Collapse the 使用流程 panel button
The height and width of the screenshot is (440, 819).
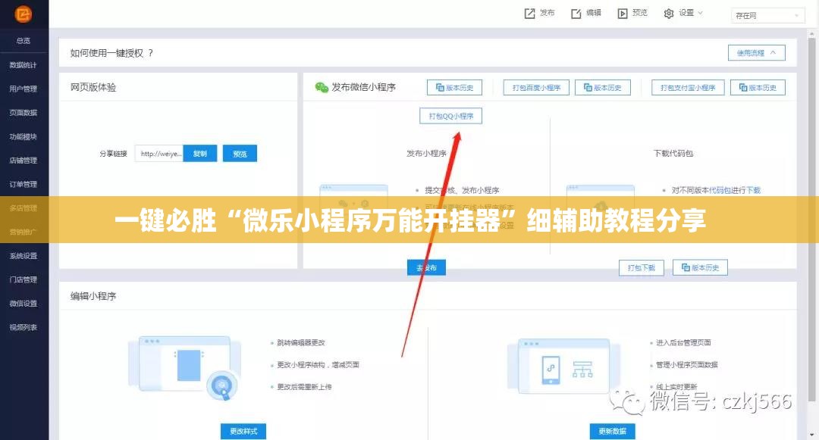(756, 53)
